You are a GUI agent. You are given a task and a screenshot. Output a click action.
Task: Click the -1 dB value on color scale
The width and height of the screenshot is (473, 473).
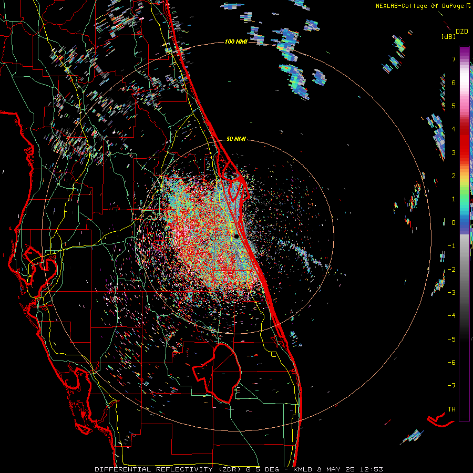451,246
